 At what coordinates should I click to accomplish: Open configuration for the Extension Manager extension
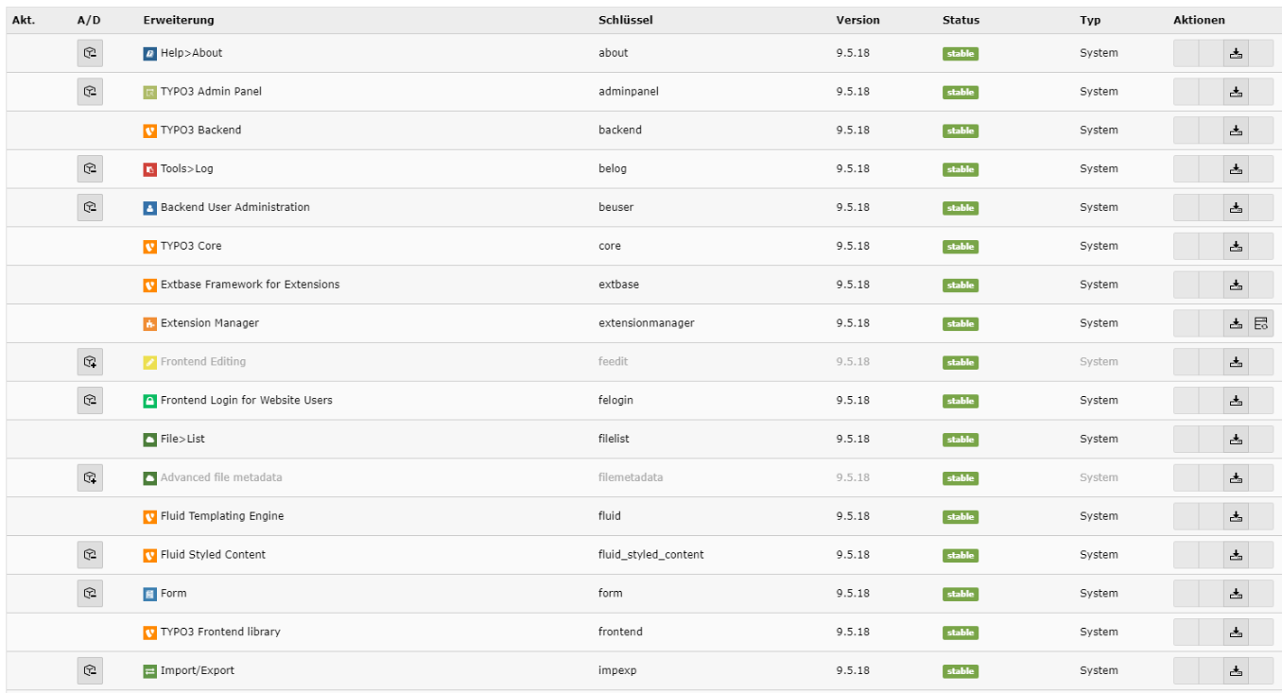(x=1261, y=323)
